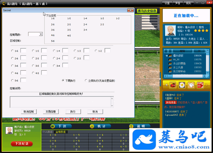Switch to 个人投注 tab
Viewport: 213px width, 153px height.
(x=47, y=132)
